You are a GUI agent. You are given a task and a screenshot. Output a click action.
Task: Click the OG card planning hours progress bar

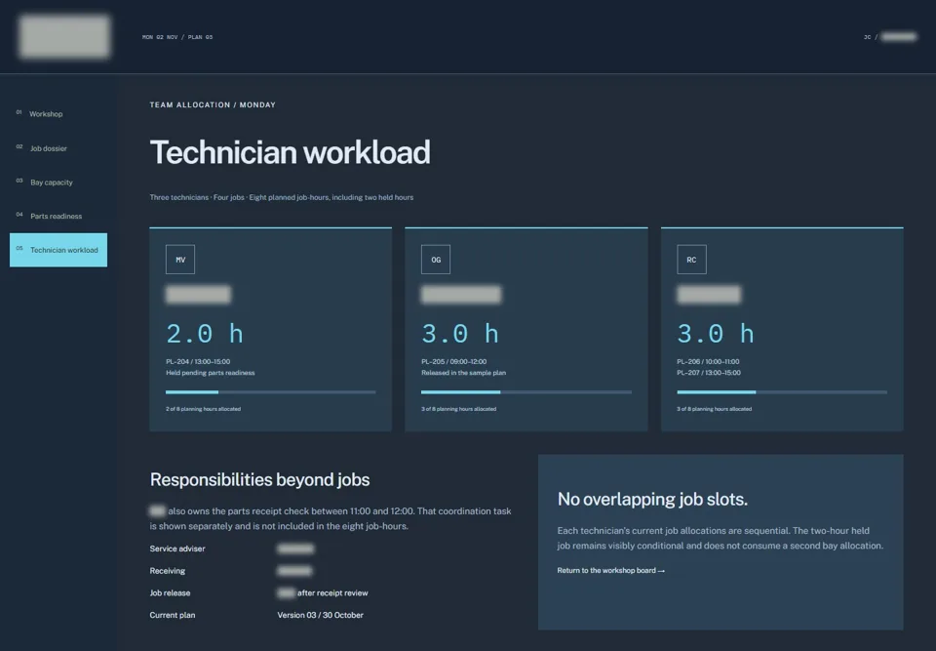click(x=526, y=392)
